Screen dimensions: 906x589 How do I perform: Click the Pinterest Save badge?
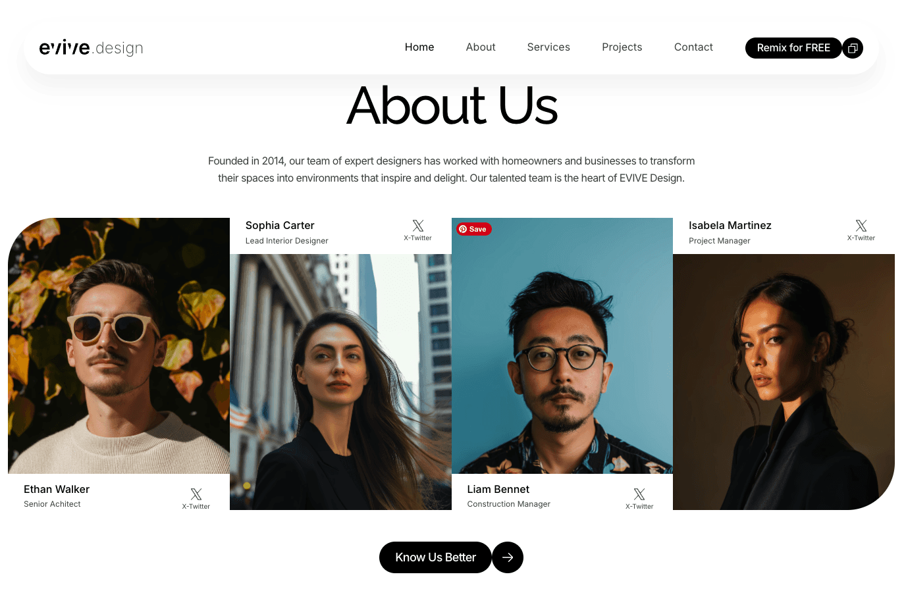[474, 229]
